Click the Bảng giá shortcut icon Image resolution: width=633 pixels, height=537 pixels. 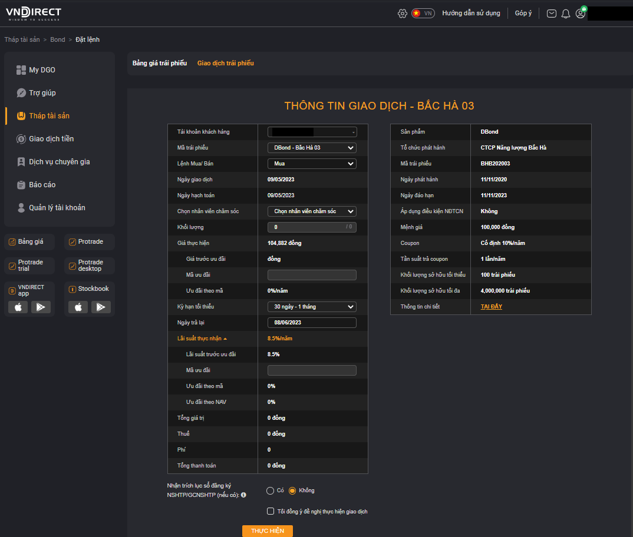click(x=12, y=242)
